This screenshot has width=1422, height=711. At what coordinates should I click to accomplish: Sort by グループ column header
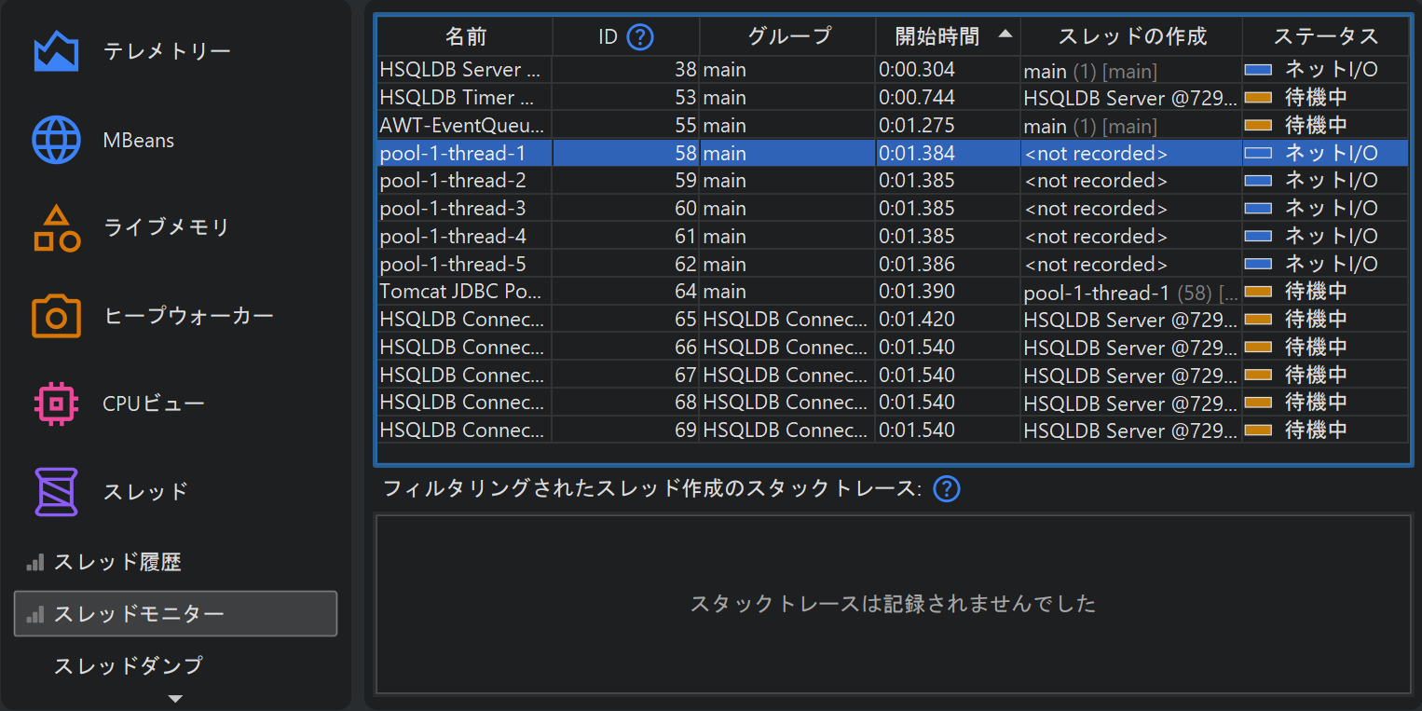pyautogui.click(x=787, y=37)
